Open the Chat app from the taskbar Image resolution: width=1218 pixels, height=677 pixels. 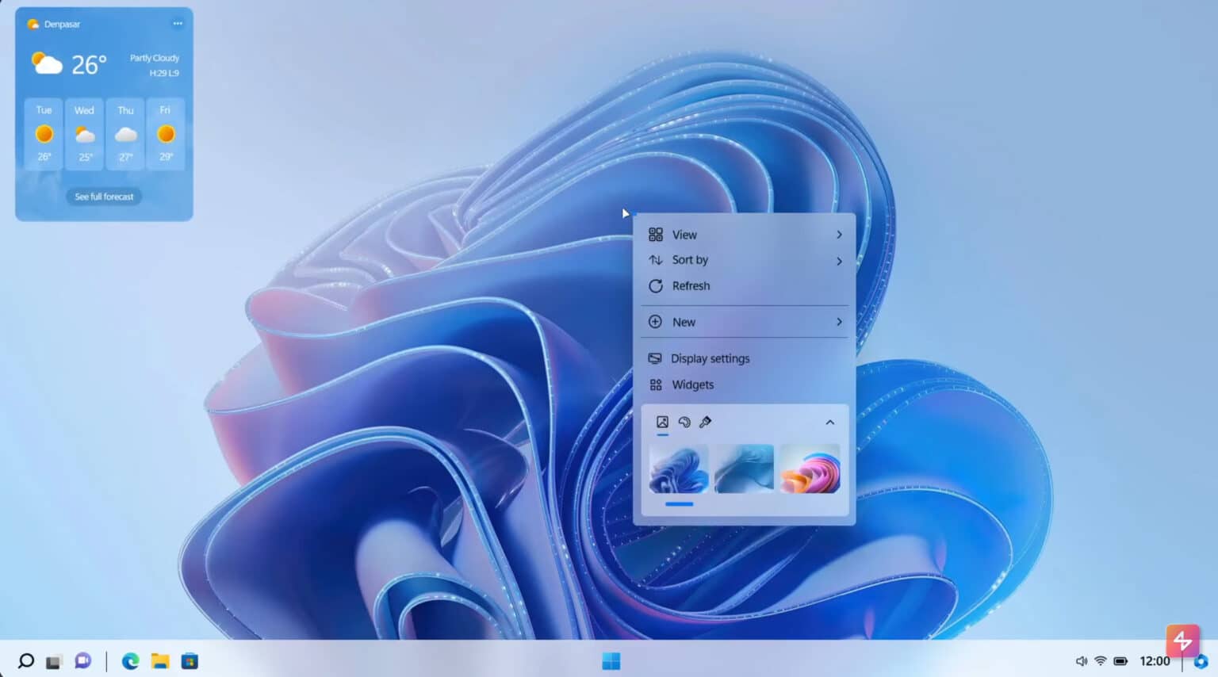(x=82, y=660)
